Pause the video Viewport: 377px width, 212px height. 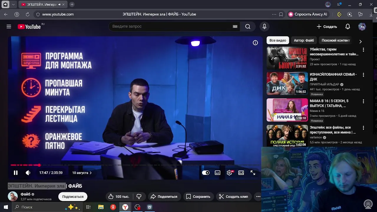[16, 173]
